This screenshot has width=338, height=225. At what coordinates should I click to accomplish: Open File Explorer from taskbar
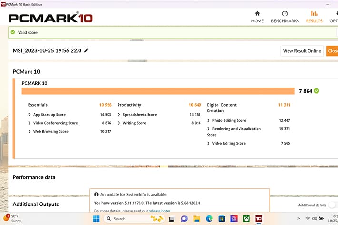(x=197, y=219)
